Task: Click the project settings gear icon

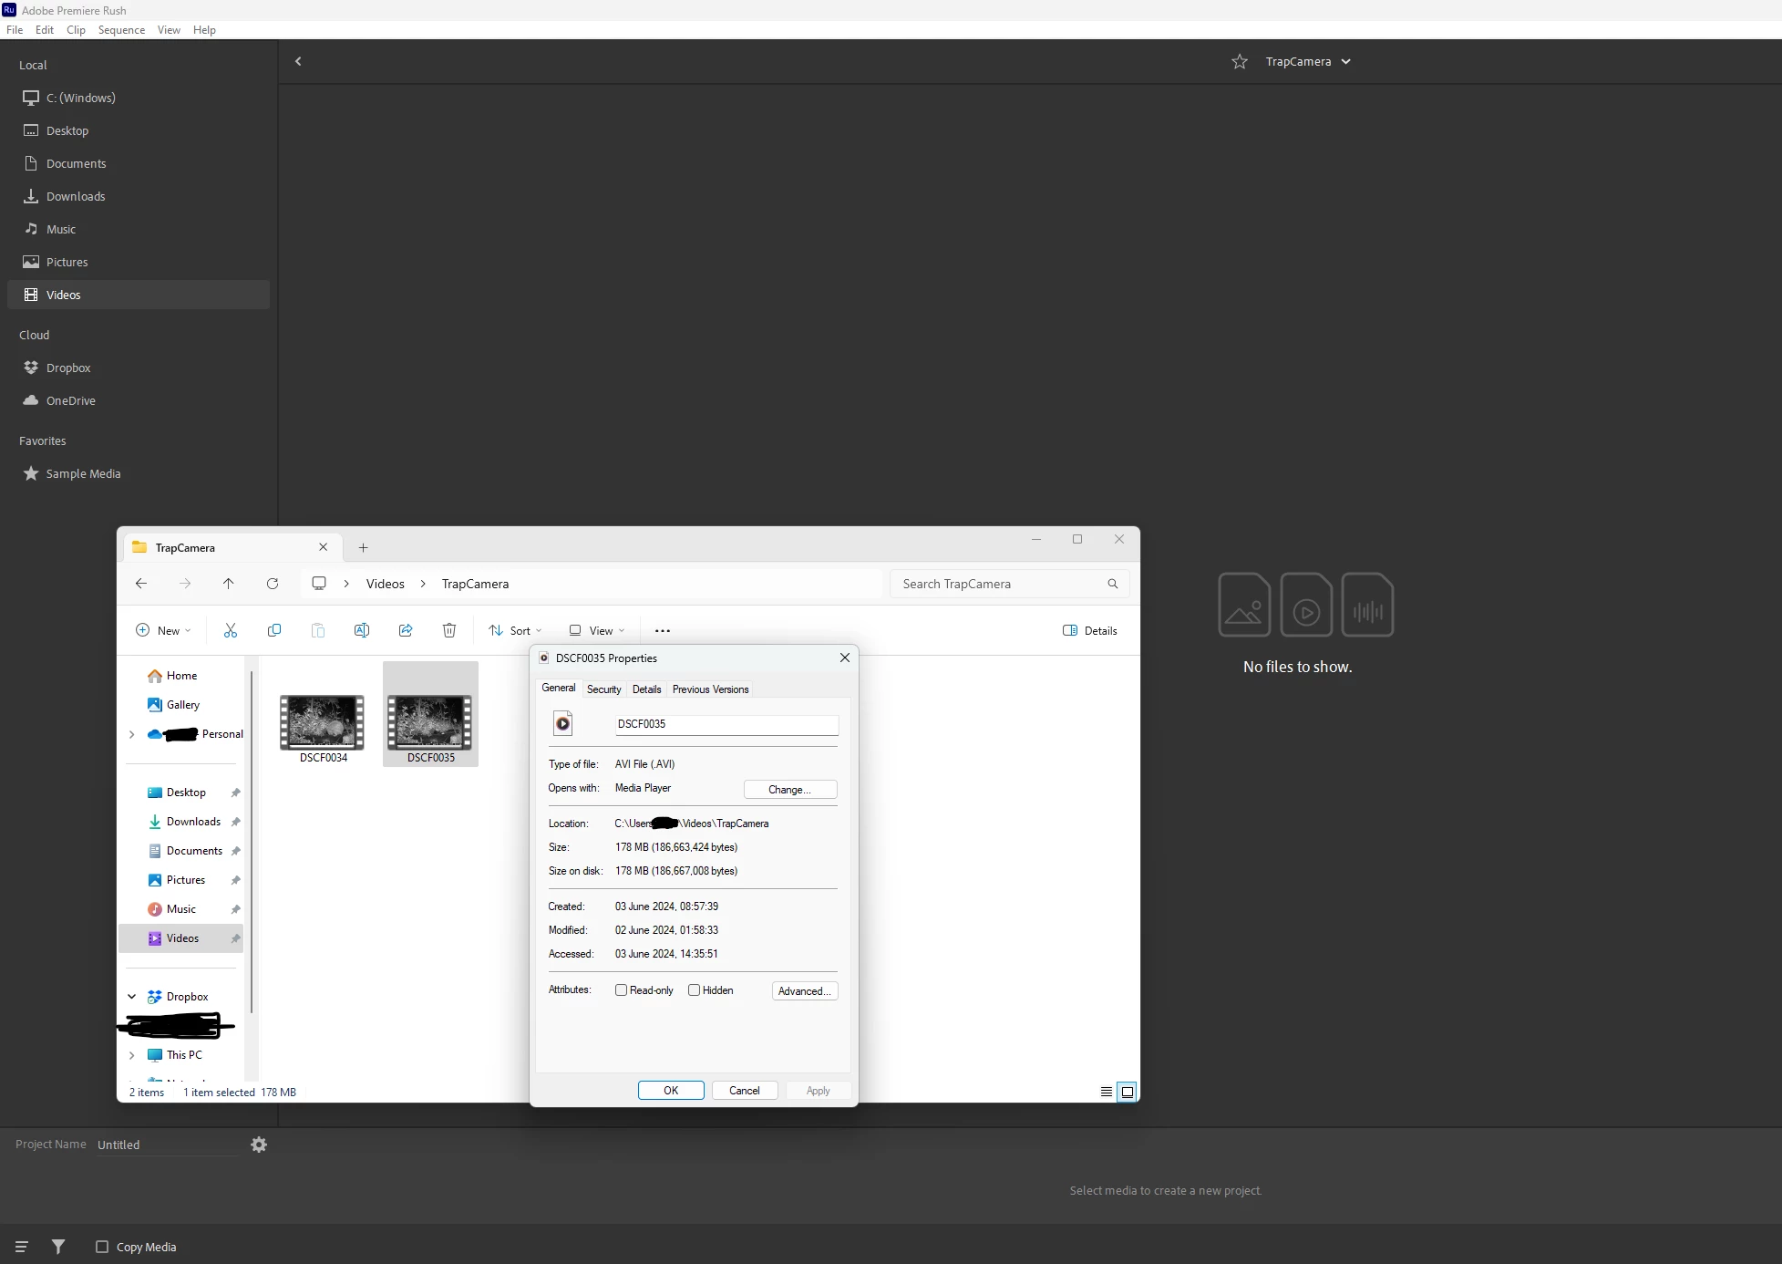Action: point(259,1145)
